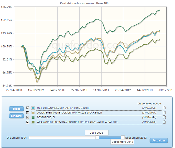Image resolution: width=175 pixels, height=148 pixels.
Task: Click the 186.79% axis label
Action: [x=6, y=7]
